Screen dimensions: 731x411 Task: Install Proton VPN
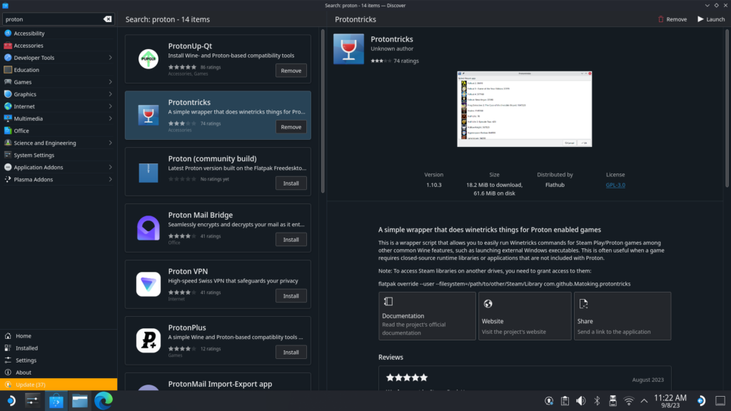click(x=291, y=296)
